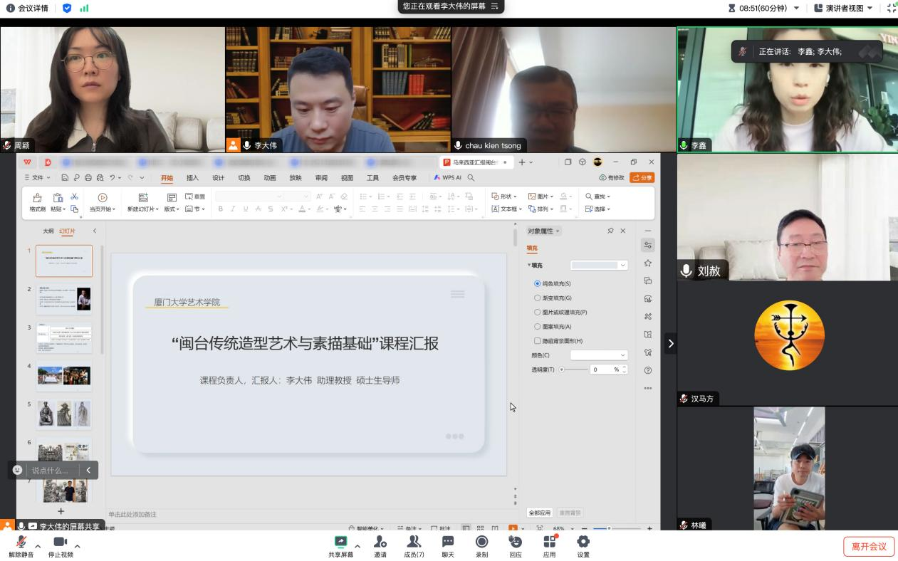898x561 pixels.
Task: Start recording with the 录制 icon
Action: [x=482, y=543]
